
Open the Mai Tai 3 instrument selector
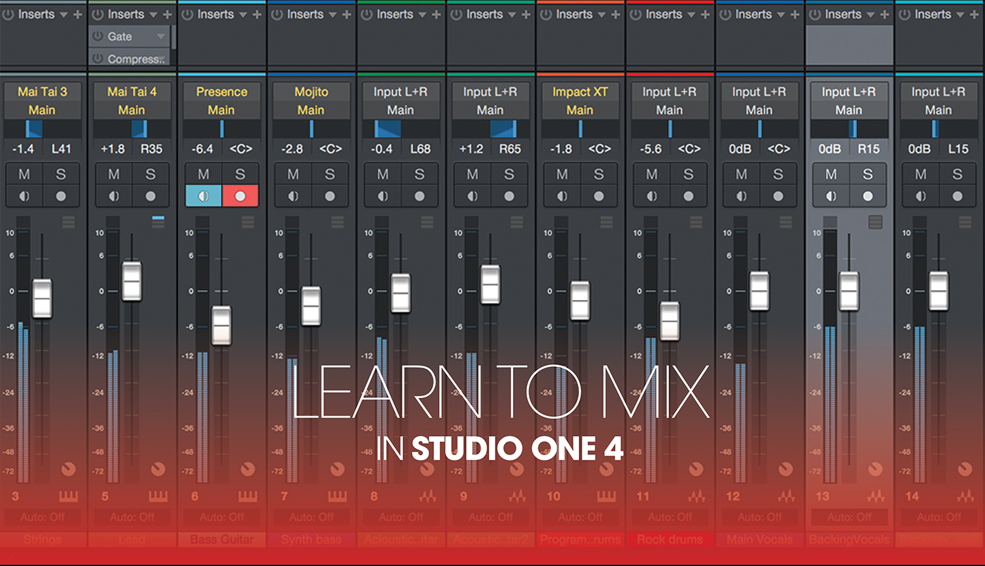click(x=42, y=91)
